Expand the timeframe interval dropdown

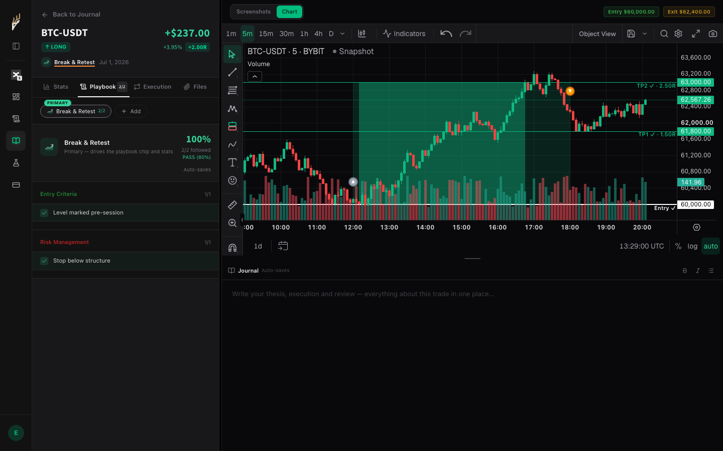click(342, 34)
